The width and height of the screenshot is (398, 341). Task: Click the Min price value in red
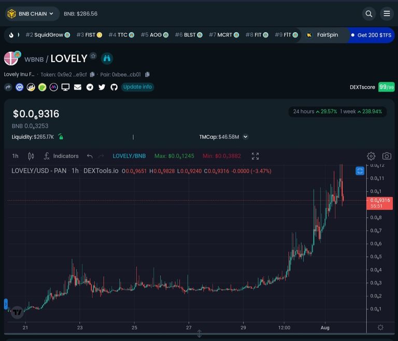click(x=221, y=156)
